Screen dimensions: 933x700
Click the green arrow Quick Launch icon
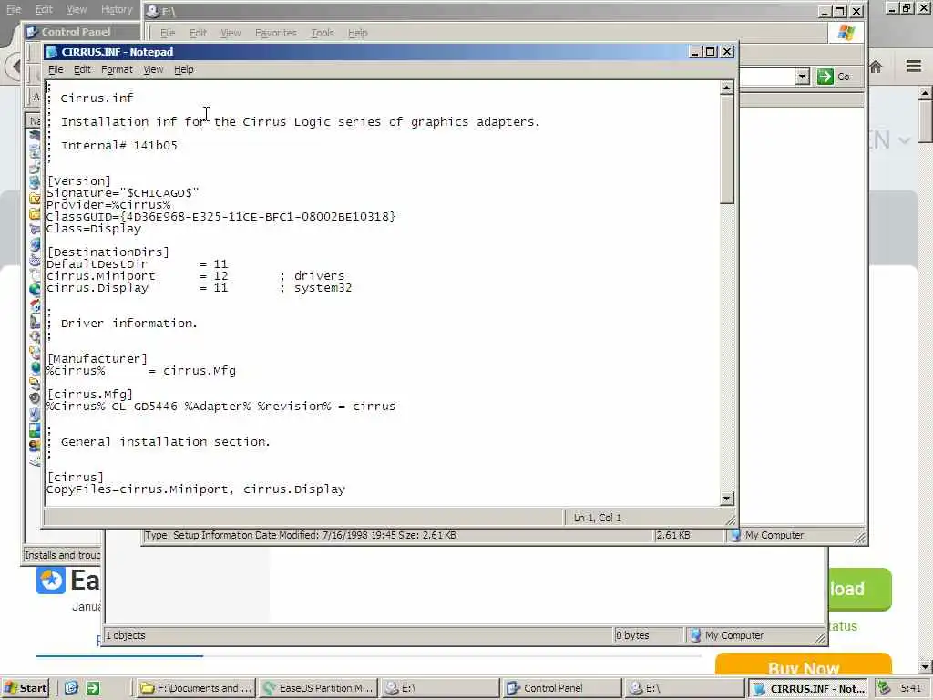(x=93, y=688)
